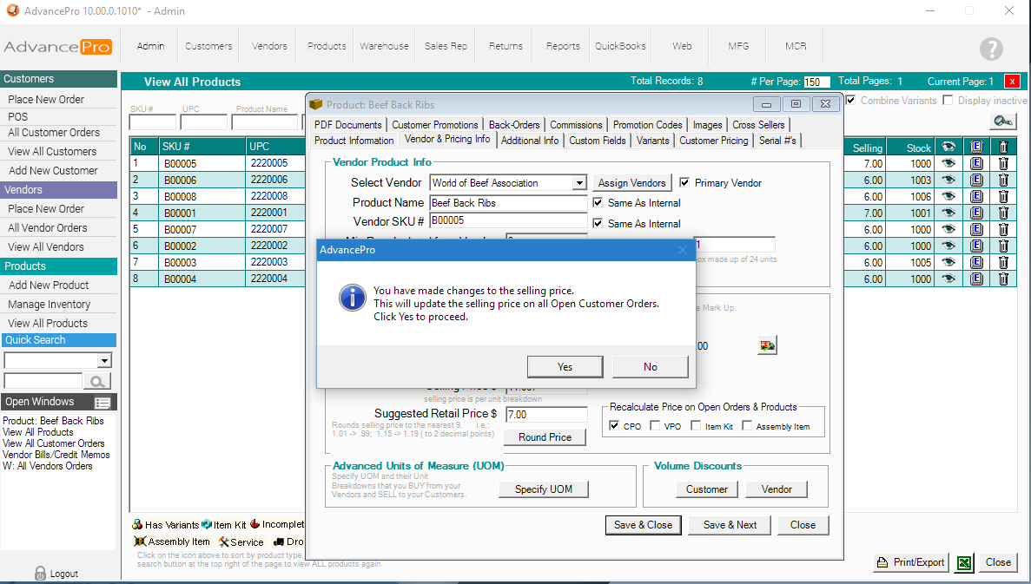The height and width of the screenshot is (584, 1031).
Task: Switch to the Customer Pricing tab
Action: tap(713, 141)
